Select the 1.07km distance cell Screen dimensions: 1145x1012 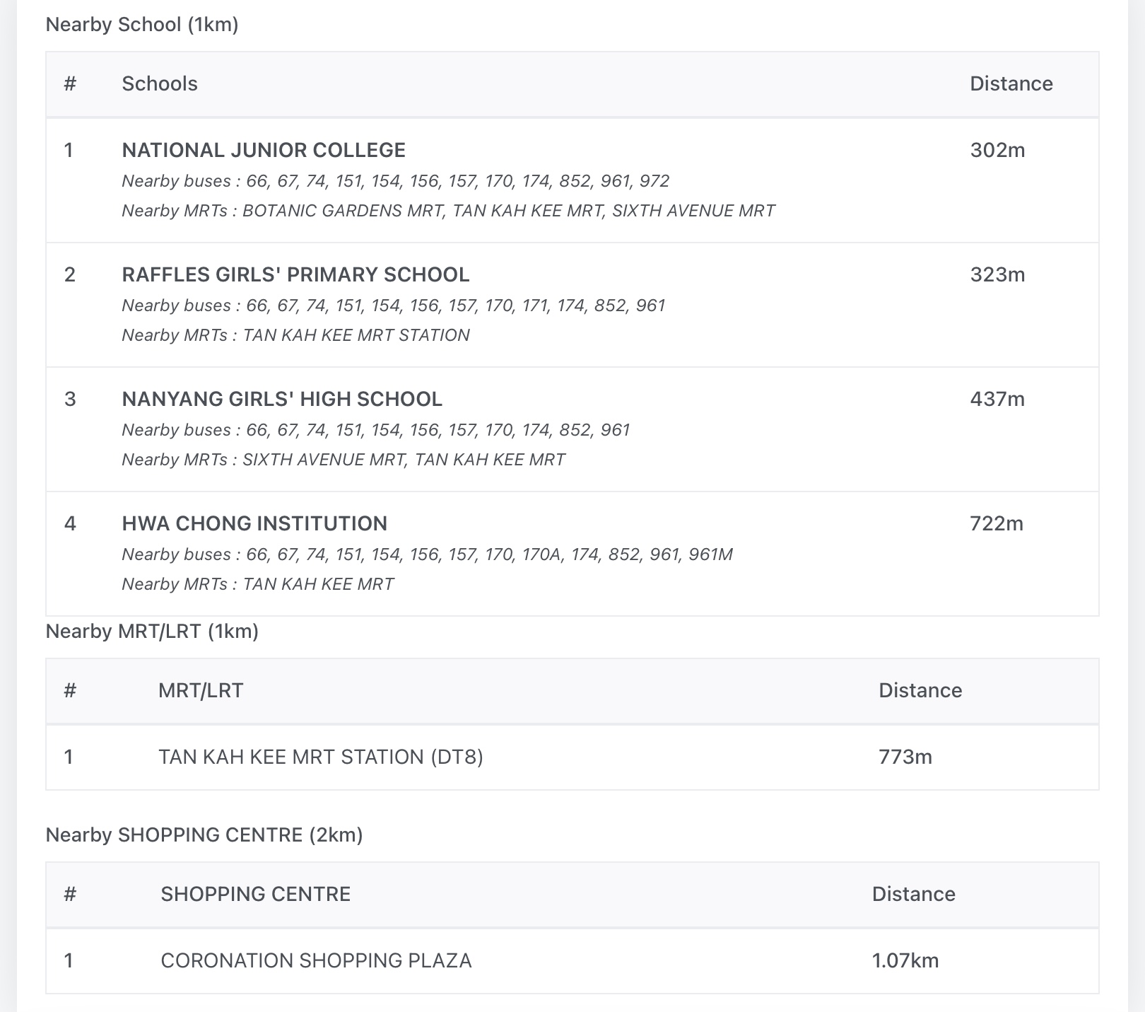(905, 960)
